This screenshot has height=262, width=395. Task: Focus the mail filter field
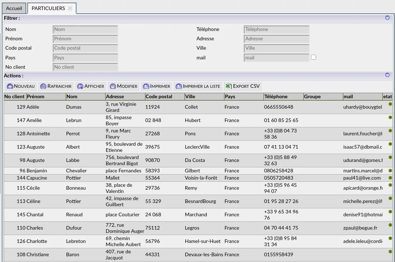(276, 58)
